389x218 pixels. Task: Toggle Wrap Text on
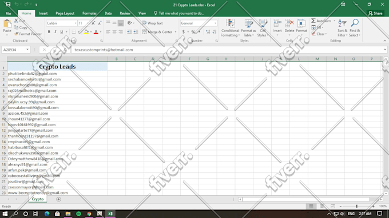(x=153, y=23)
